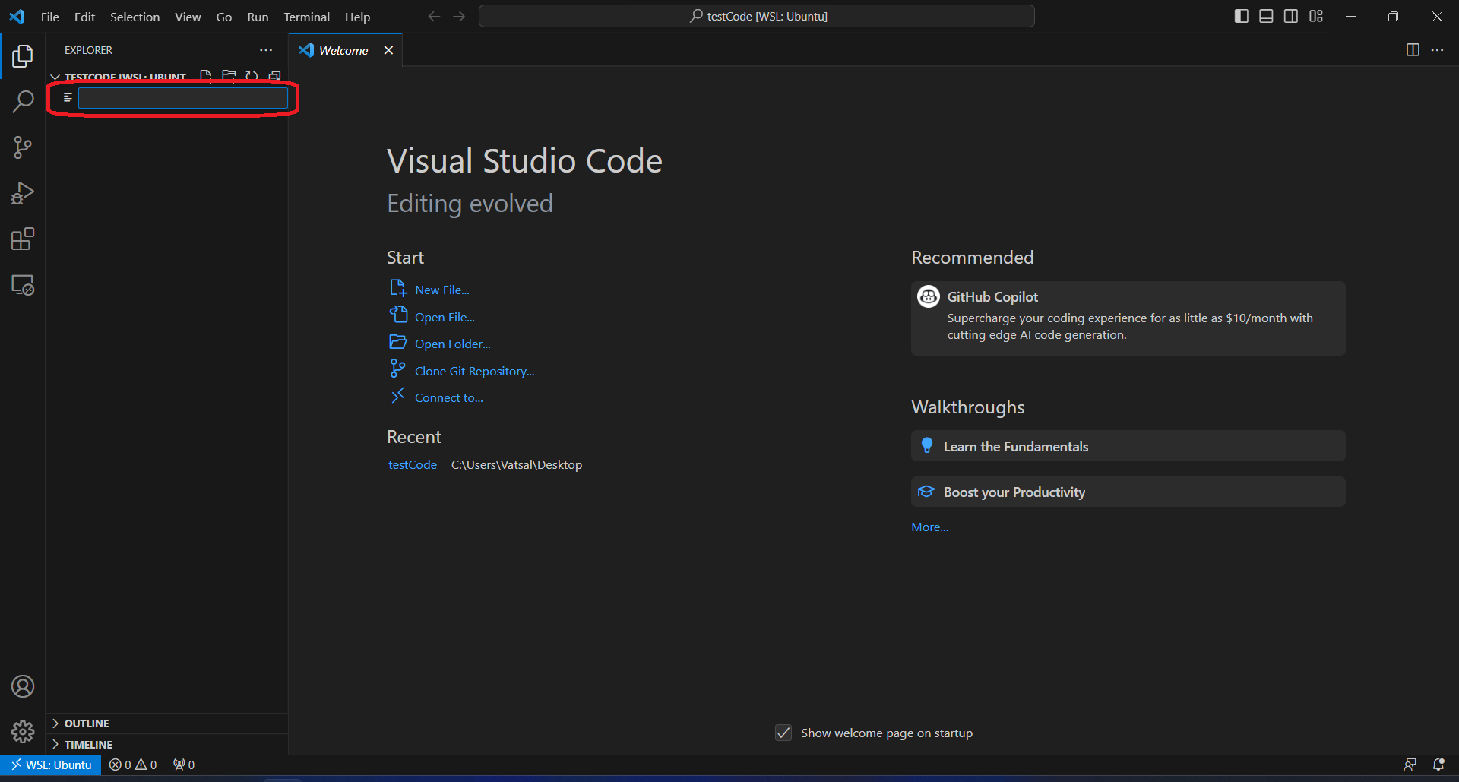
Task: Click the Clone Git Repository link
Action: coord(474,371)
